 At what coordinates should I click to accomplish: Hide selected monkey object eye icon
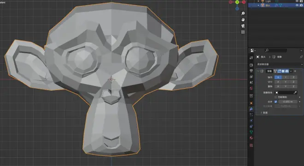click(297, 6)
